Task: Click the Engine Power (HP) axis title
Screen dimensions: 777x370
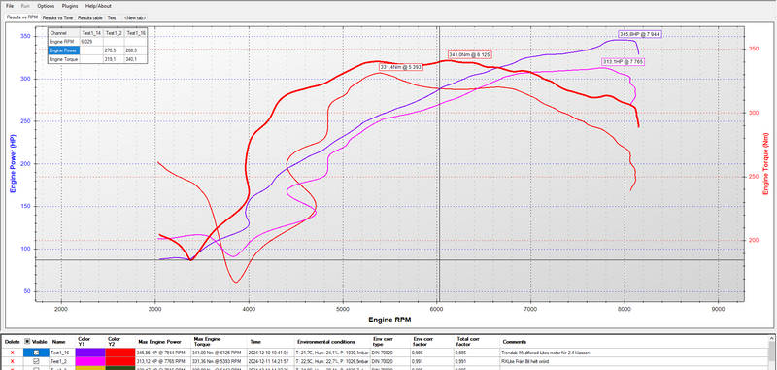Action: click(13, 165)
